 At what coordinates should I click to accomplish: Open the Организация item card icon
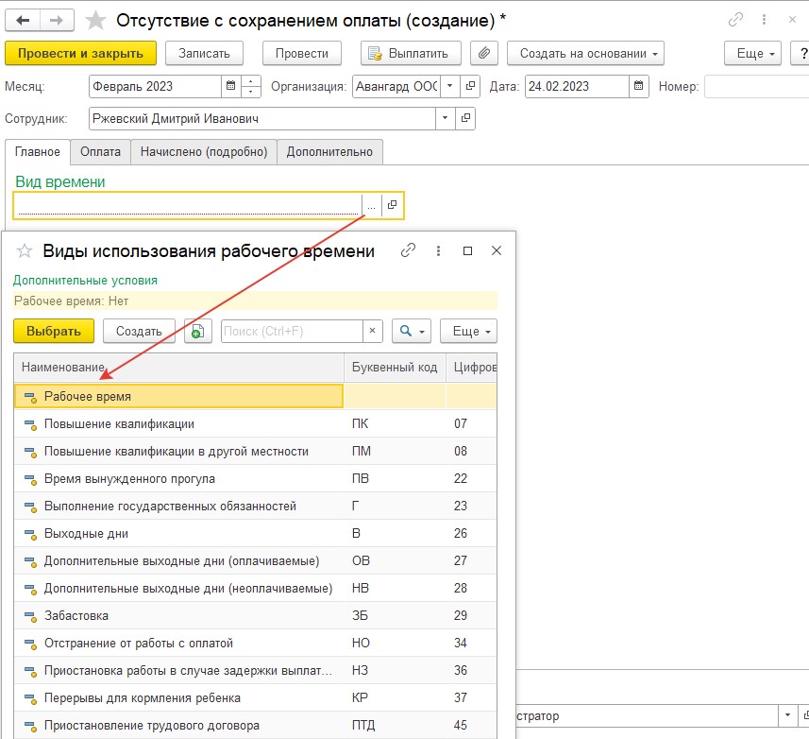click(x=470, y=86)
